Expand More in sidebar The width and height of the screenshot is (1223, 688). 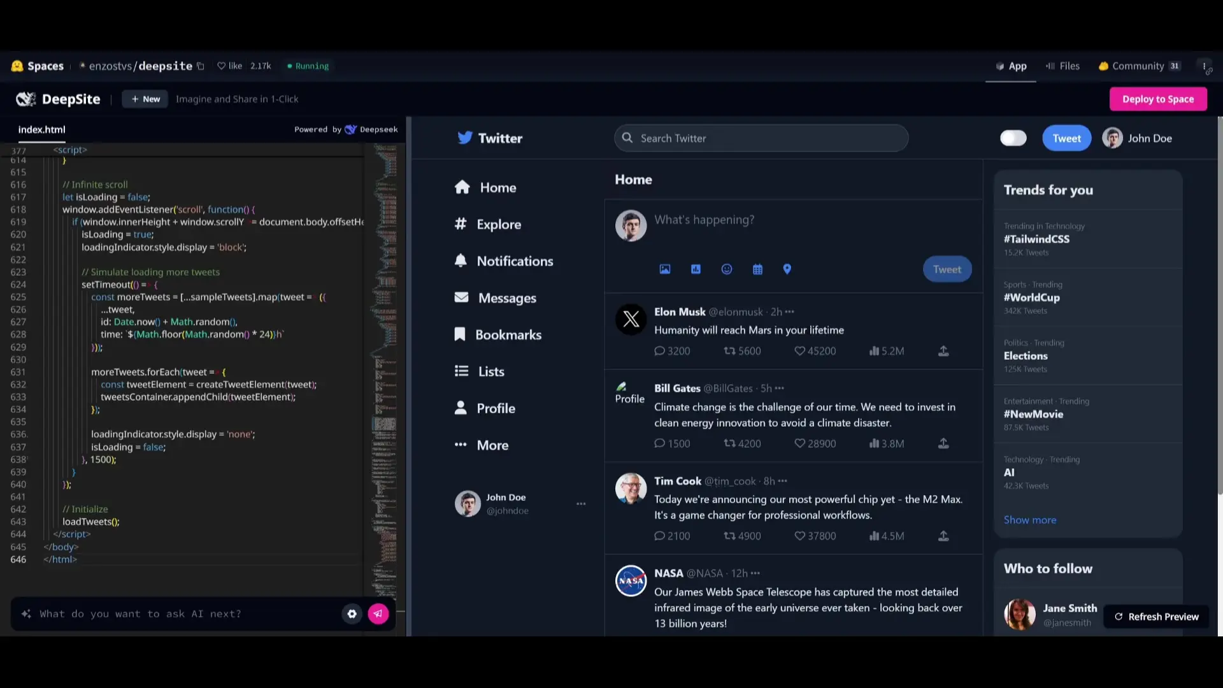click(x=482, y=445)
